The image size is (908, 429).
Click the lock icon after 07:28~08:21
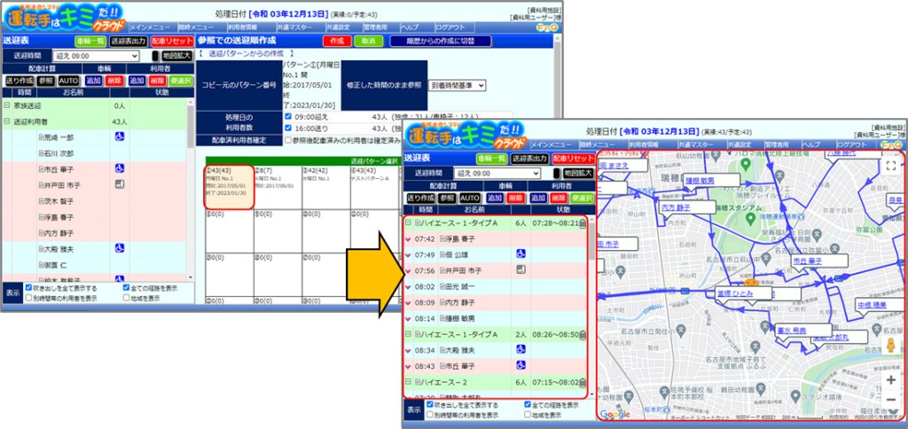583,222
